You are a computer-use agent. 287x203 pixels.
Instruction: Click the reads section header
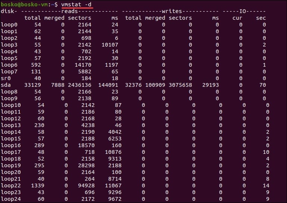(69, 11)
